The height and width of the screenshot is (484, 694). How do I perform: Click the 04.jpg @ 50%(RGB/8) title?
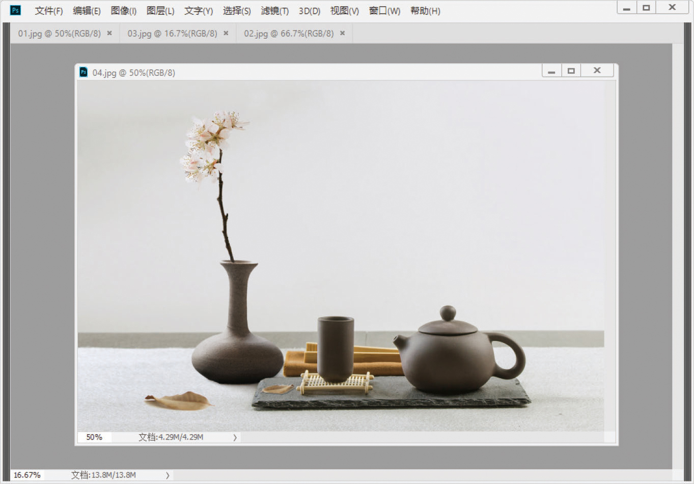[134, 72]
